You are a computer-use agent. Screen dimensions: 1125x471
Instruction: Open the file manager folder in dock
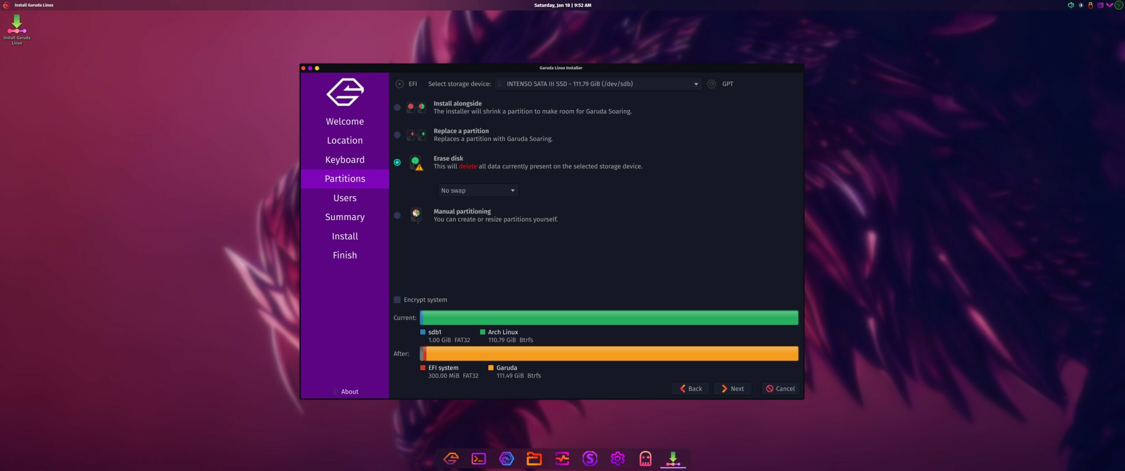[534, 459]
